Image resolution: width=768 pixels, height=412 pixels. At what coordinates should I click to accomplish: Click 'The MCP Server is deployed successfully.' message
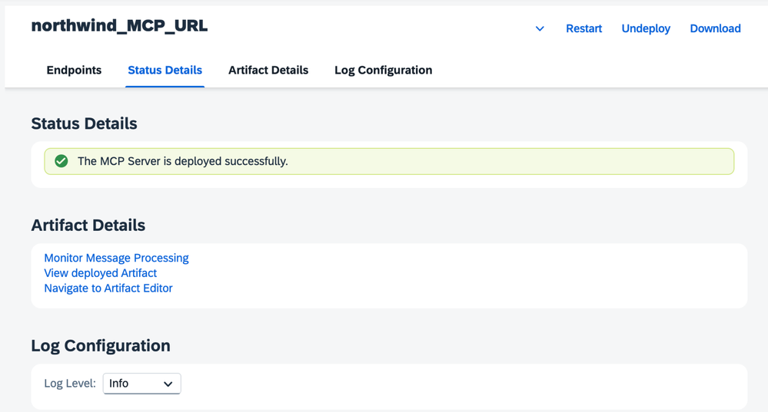point(183,161)
